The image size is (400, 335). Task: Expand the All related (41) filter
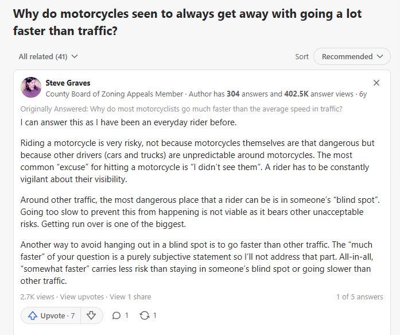(x=48, y=56)
